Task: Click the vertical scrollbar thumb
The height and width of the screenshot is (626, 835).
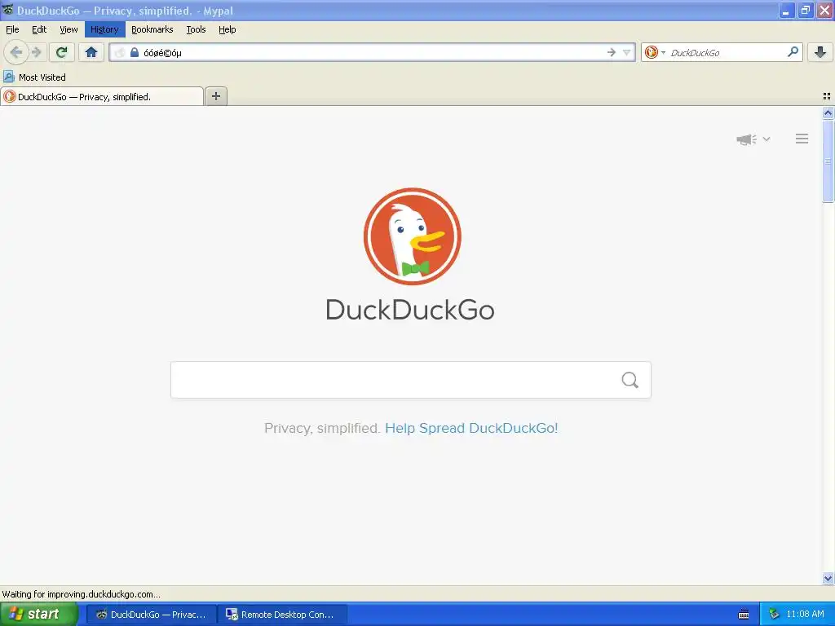Action: [828, 161]
